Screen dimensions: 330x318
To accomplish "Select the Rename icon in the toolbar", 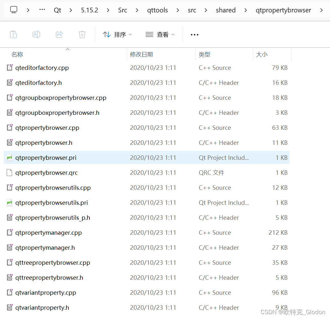I will [x=36, y=34].
